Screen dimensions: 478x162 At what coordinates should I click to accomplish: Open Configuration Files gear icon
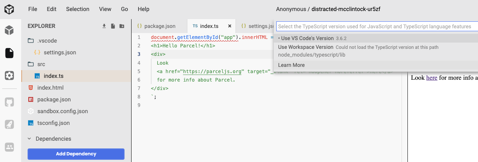[9, 75]
